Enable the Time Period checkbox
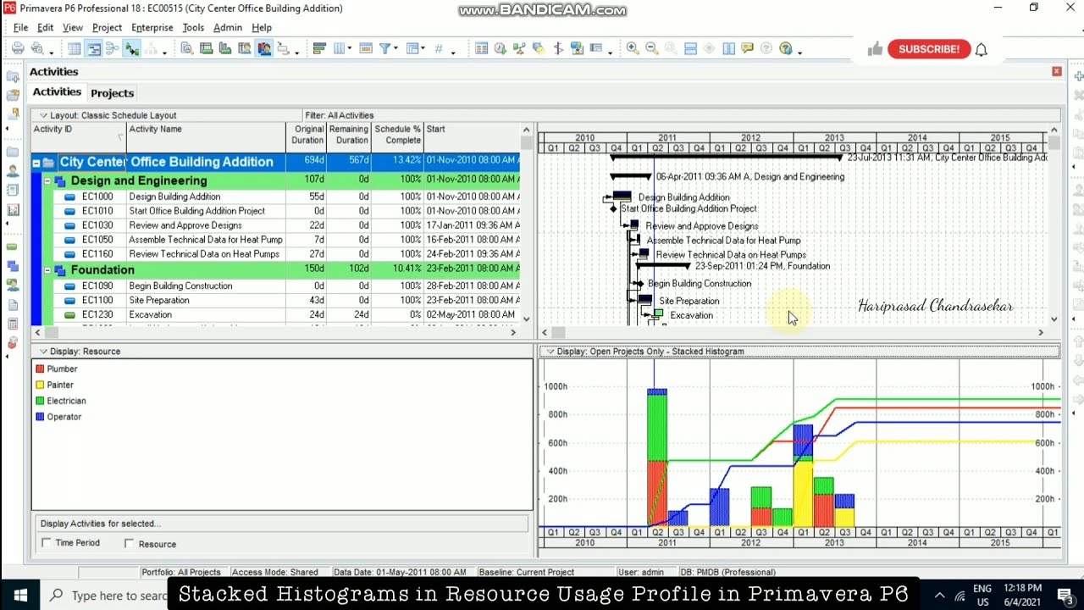 pyautogui.click(x=47, y=542)
